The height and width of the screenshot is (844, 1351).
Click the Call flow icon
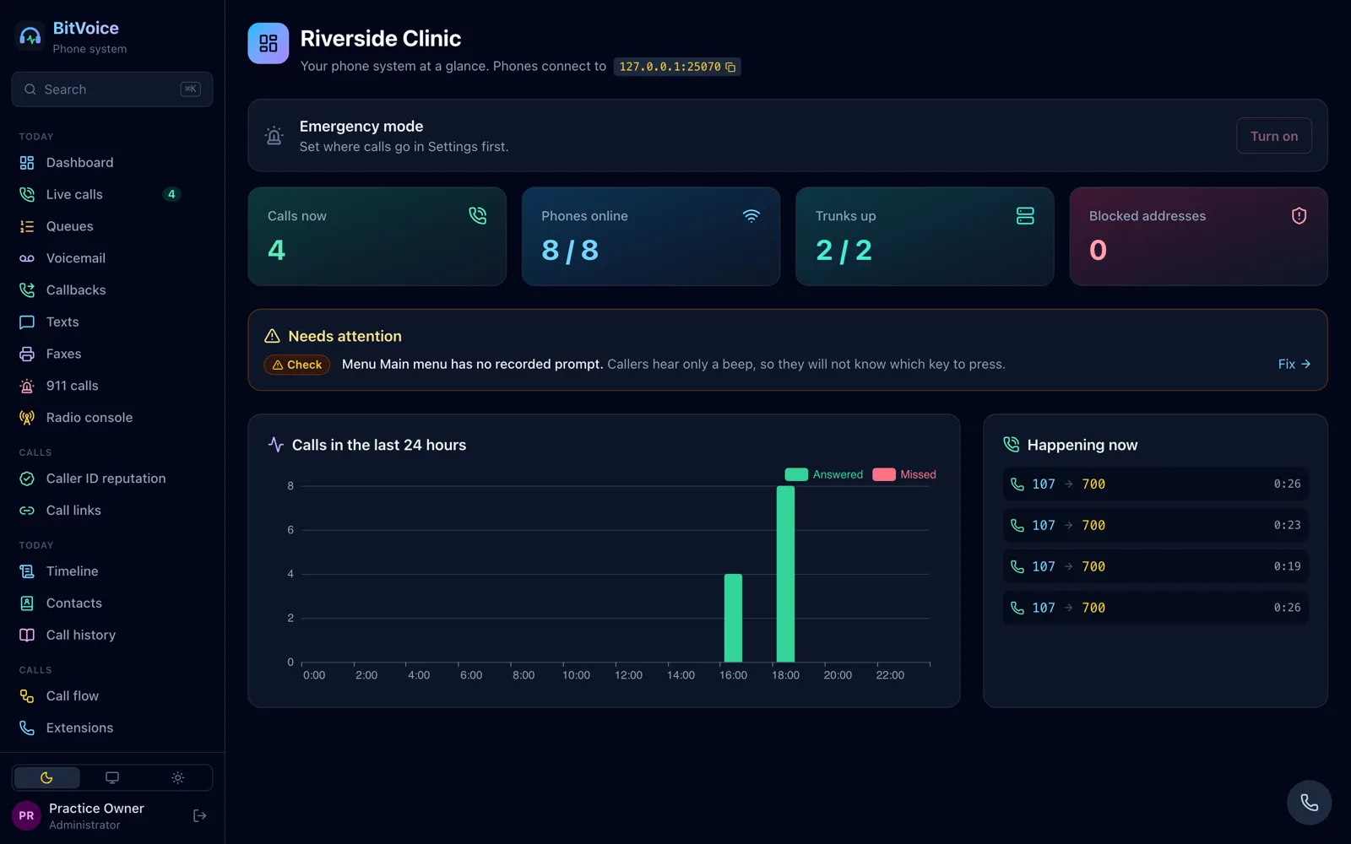27,696
